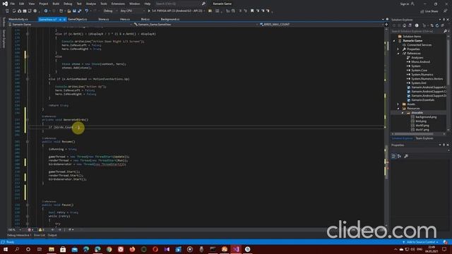Image resolution: width=452 pixels, height=254 pixels.
Task: Click the Live Share button
Action: click(429, 11)
